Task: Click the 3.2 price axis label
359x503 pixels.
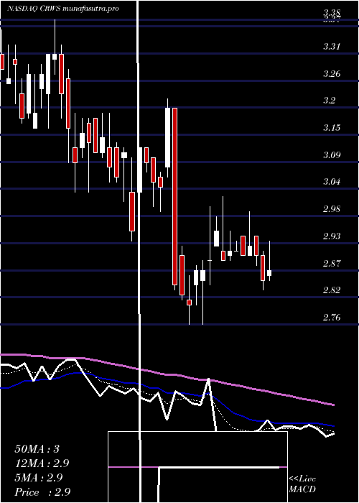Action: point(329,101)
